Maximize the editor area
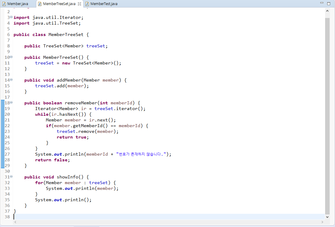The width and height of the screenshot is (335, 227). (x=329, y=3)
